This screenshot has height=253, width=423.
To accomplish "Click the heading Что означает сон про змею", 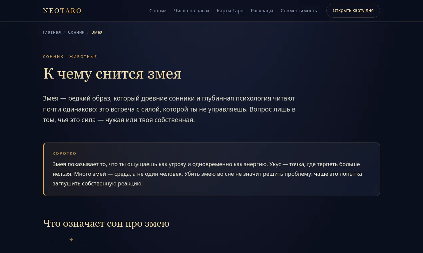I will [106, 223].
